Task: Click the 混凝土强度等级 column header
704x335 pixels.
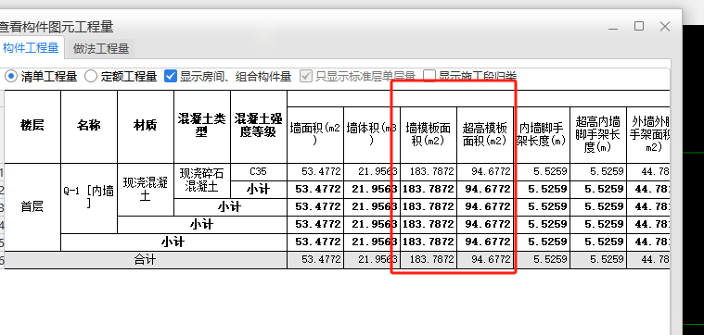Action: tap(259, 127)
